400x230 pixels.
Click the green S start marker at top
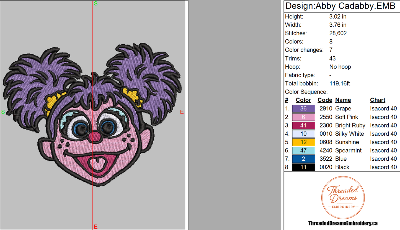pos(96,4)
